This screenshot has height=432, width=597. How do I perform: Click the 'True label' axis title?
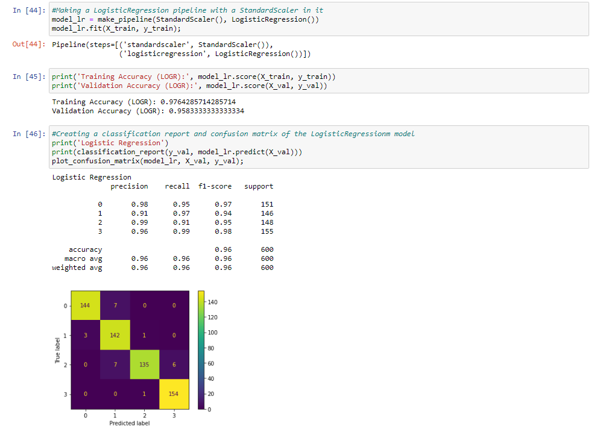(58, 349)
